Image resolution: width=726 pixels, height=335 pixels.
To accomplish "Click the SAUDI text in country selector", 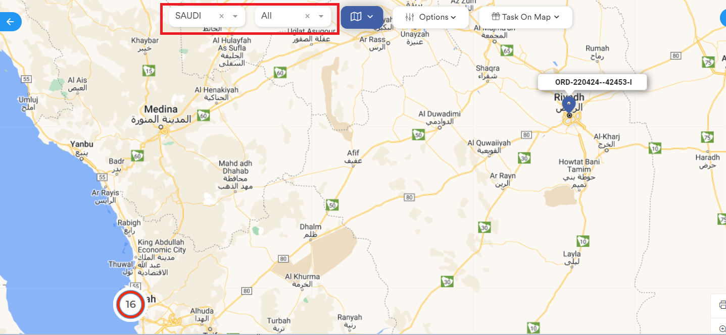I will [x=188, y=16].
